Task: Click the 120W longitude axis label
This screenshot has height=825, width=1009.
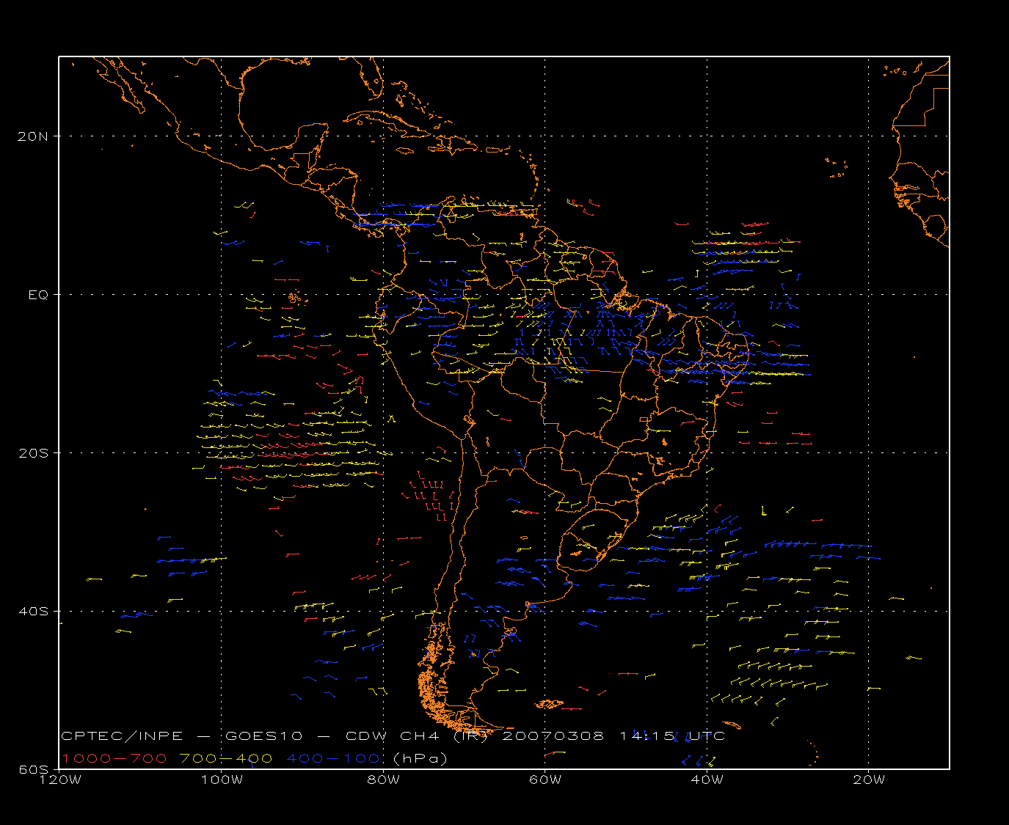Action: [x=59, y=780]
